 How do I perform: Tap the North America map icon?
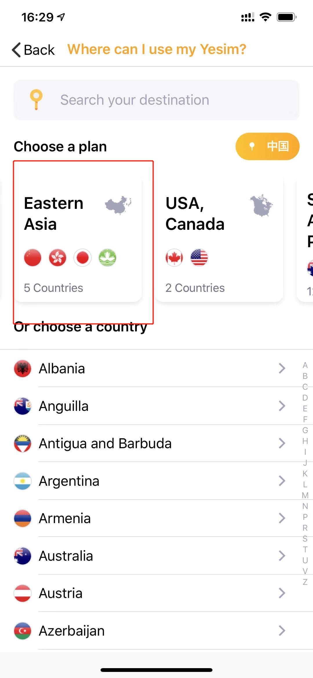pyautogui.click(x=261, y=205)
